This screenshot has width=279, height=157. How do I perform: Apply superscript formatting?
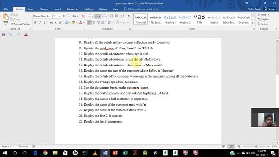coord(60,23)
